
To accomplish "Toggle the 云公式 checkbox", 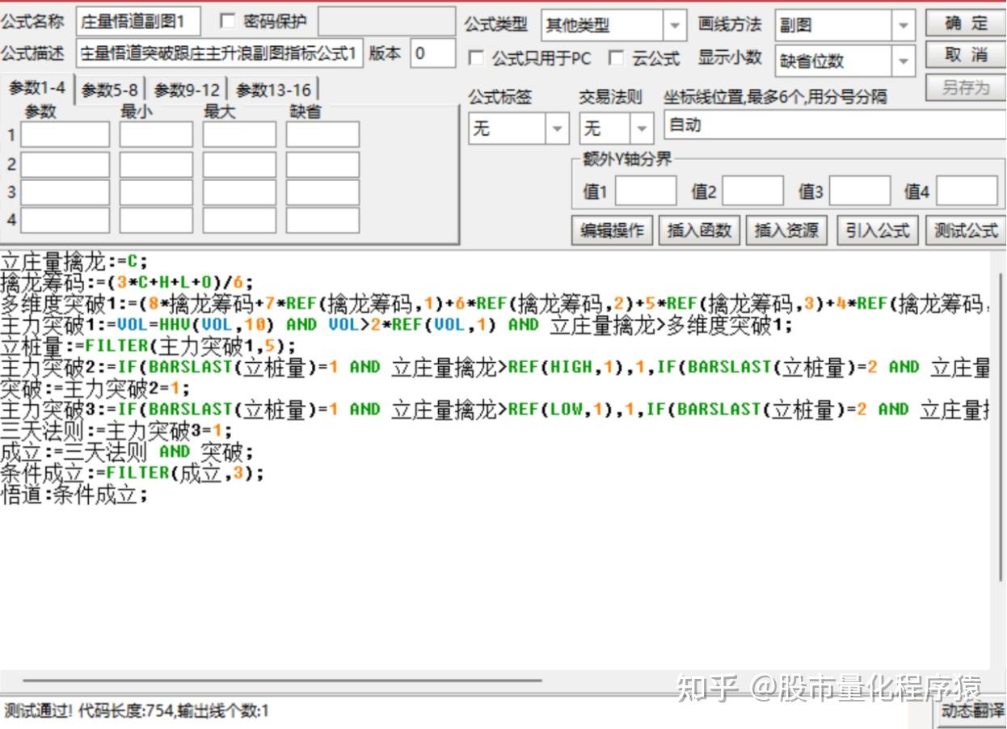I will click(617, 58).
